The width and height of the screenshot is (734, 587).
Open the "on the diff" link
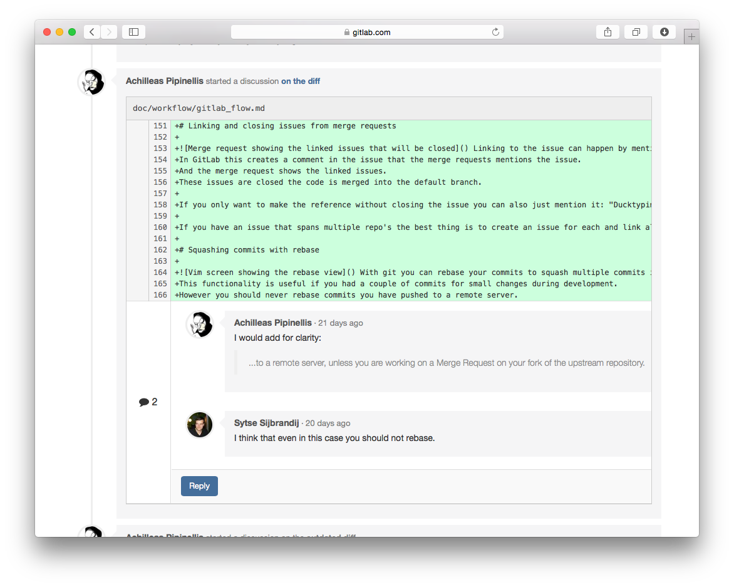(300, 81)
